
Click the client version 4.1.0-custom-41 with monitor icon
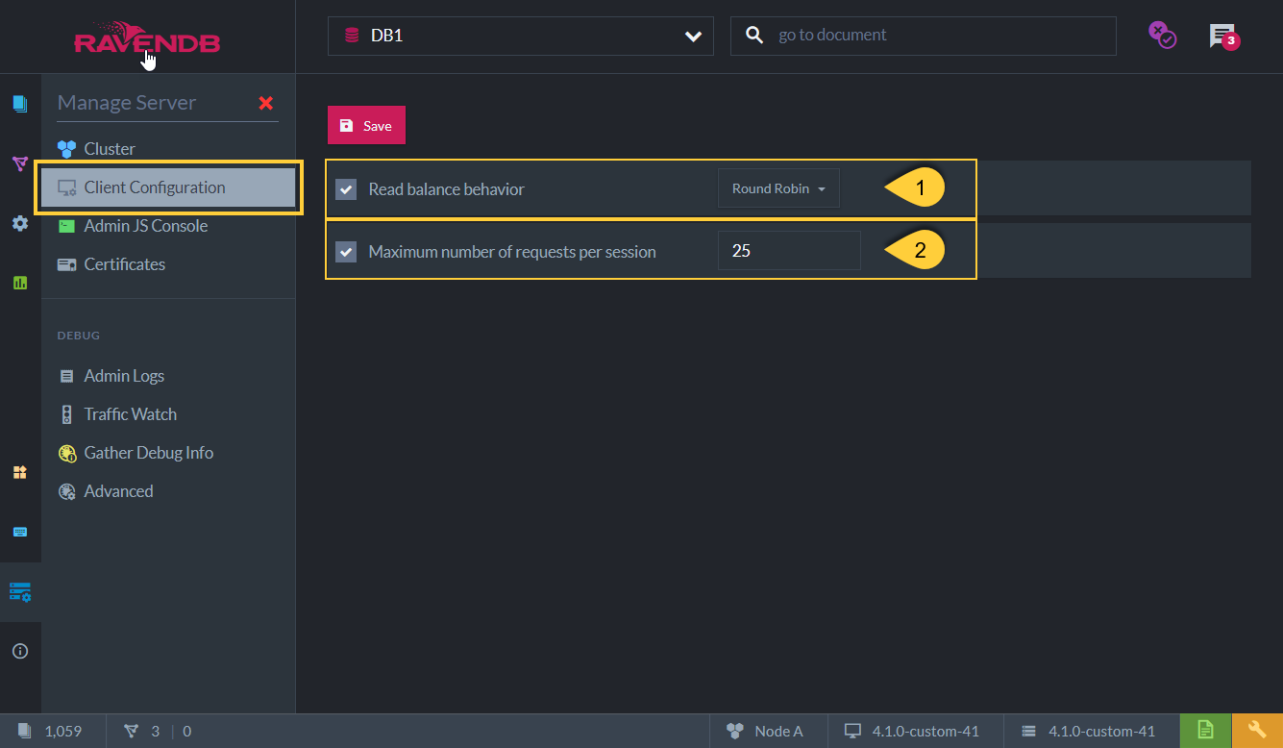912,731
